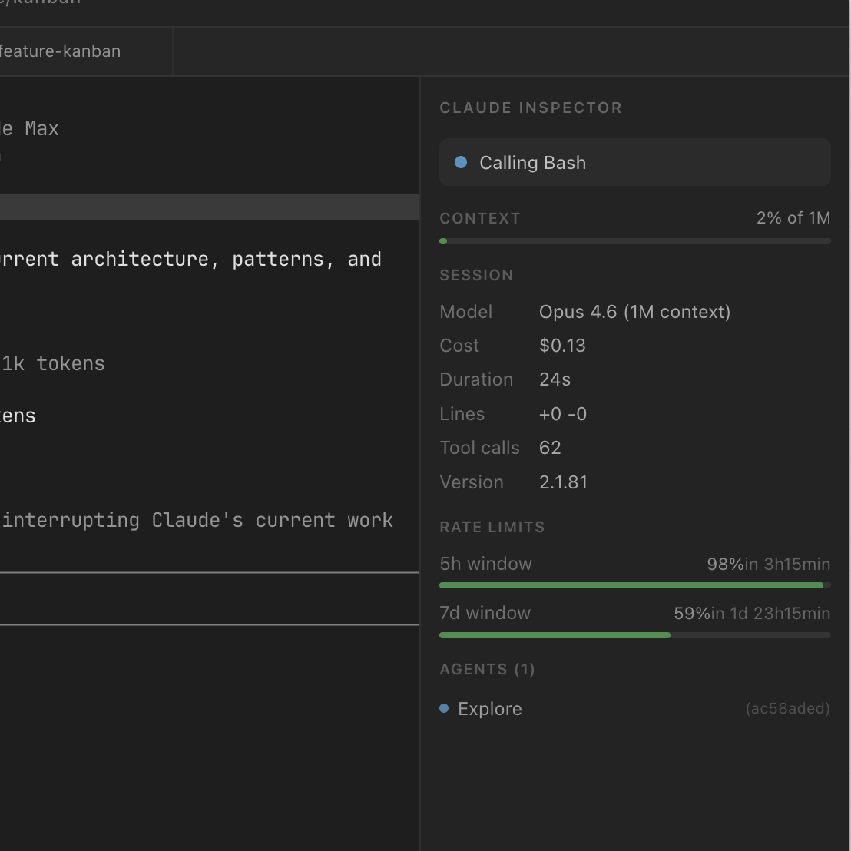The image size is (851, 851).
Task: Click the Cost value $0.13
Action: (562, 346)
